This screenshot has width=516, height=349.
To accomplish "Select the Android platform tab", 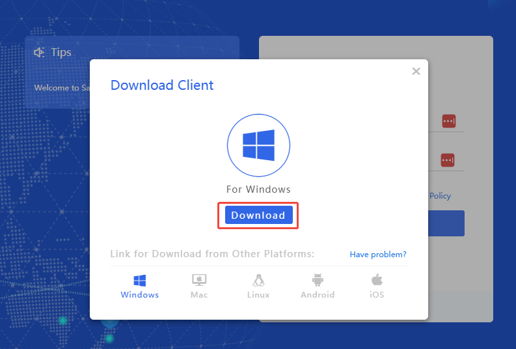I will pyautogui.click(x=318, y=286).
